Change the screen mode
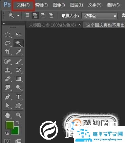 (18, 141)
